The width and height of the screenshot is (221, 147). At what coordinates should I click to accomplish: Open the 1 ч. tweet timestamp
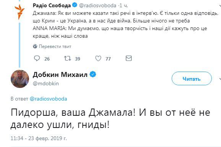[x=124, y=6]
